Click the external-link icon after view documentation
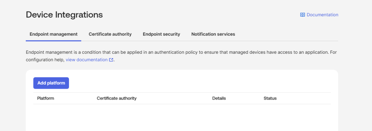 tap(111, 60)
